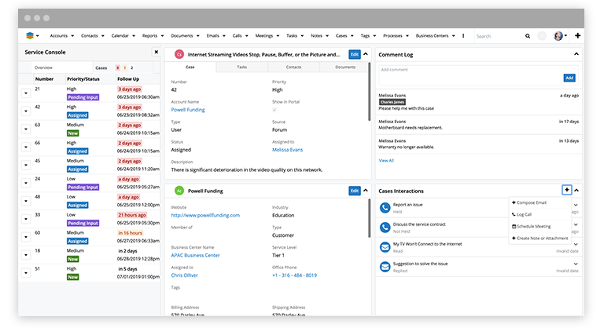Select Log Call from the menu
This screenshot has height=335, width=604.
524,214
